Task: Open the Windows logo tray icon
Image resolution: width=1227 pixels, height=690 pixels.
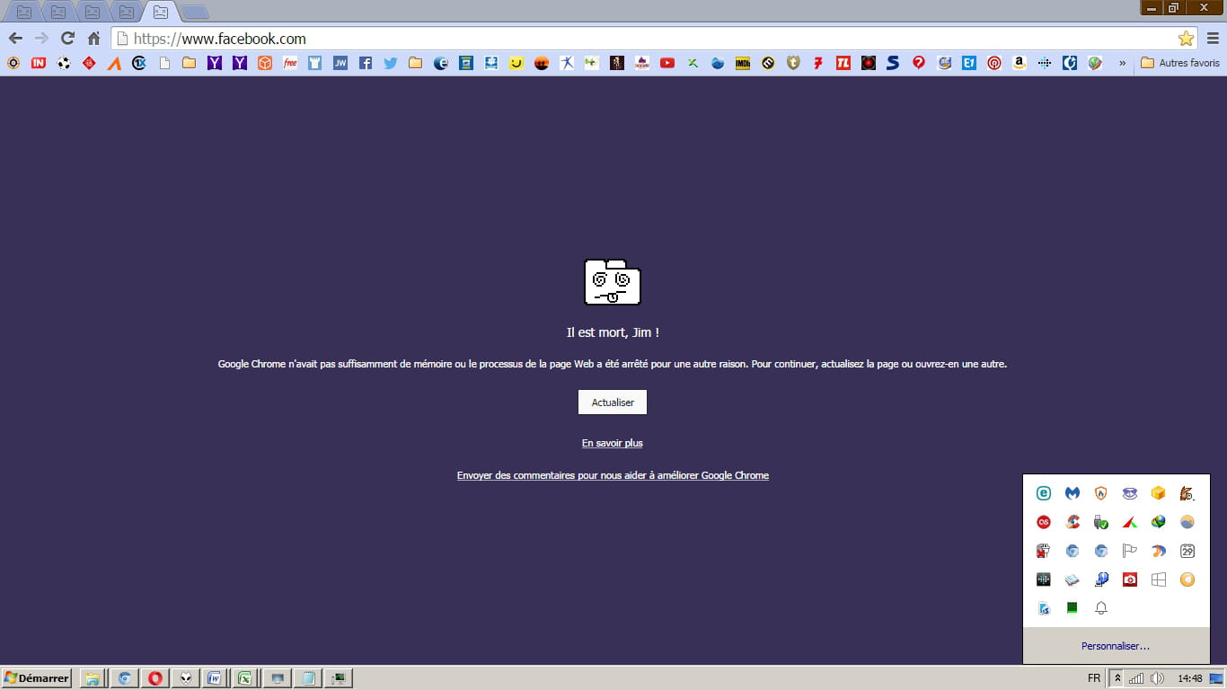Action: point(1159,579)
